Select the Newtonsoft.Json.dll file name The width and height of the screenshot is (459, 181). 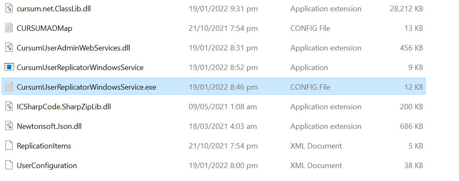tap(49, 126)
